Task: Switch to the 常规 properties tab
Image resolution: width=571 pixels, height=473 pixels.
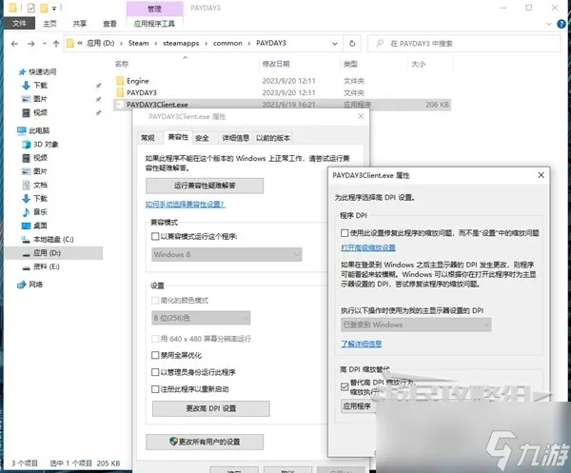Action: (148, 138)
